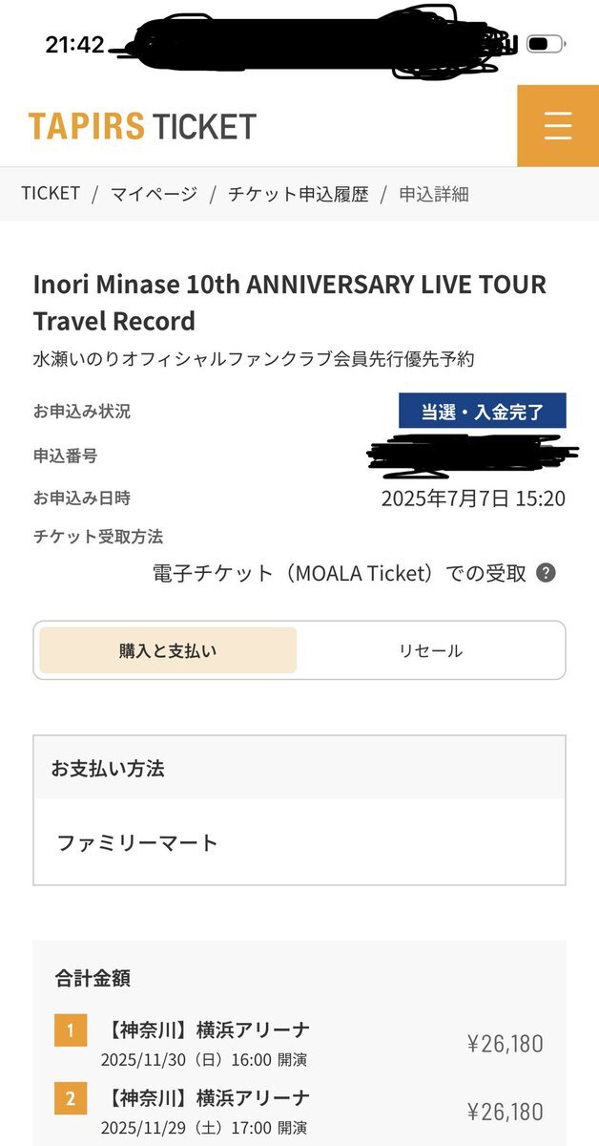This screenshot has height=1146, width=599.
Task: Tap the 当選・入金完了 status badge
Action: click(x=483, y=412)
